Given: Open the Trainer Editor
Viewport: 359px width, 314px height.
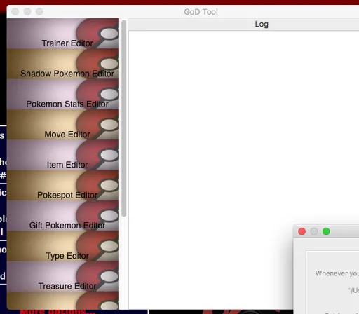Looking at the screenshot, I should (63, 34).
